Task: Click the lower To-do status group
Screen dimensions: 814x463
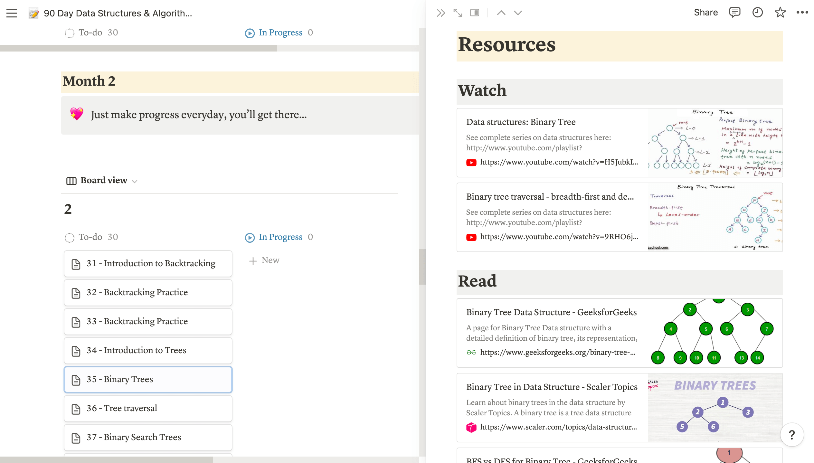Action: (x=90, y=237)
